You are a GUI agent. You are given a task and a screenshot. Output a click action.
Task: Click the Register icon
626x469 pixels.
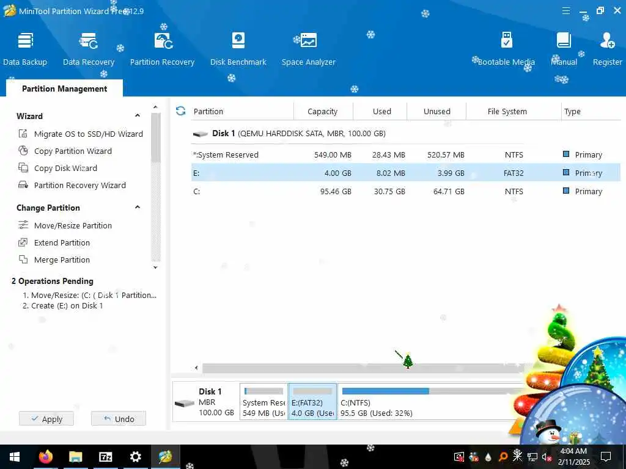click(607, 49)
